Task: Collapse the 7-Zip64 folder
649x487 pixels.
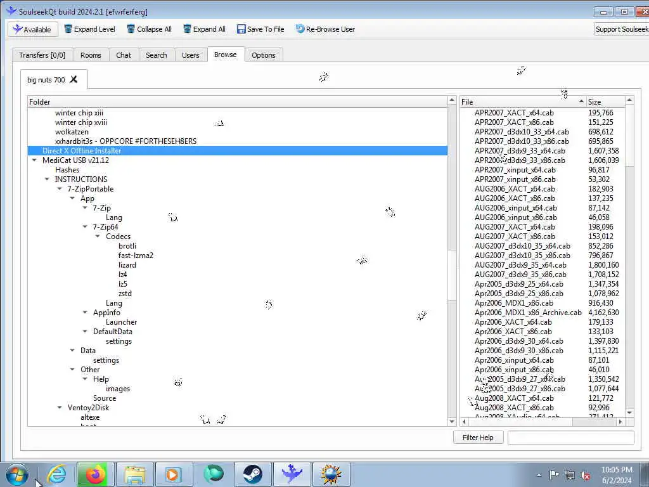Action: (85, 227)
